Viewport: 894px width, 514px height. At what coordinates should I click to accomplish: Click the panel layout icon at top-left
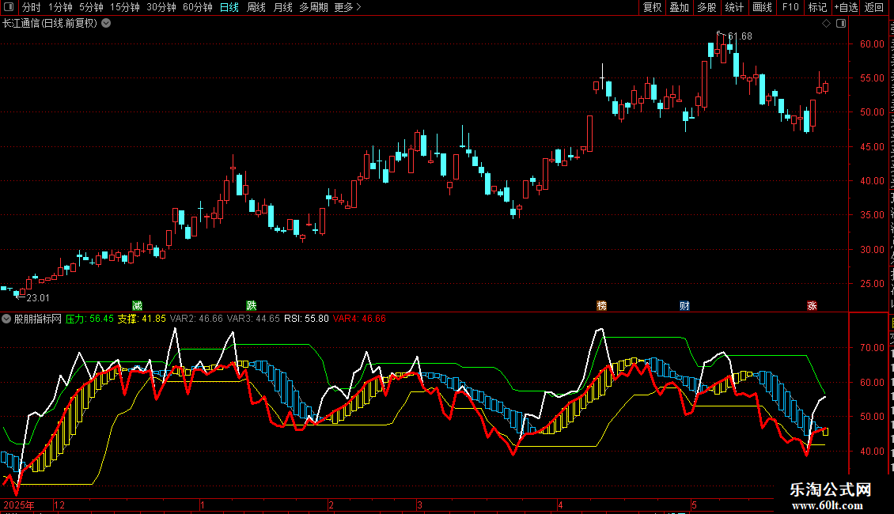[x=9, y=7]
